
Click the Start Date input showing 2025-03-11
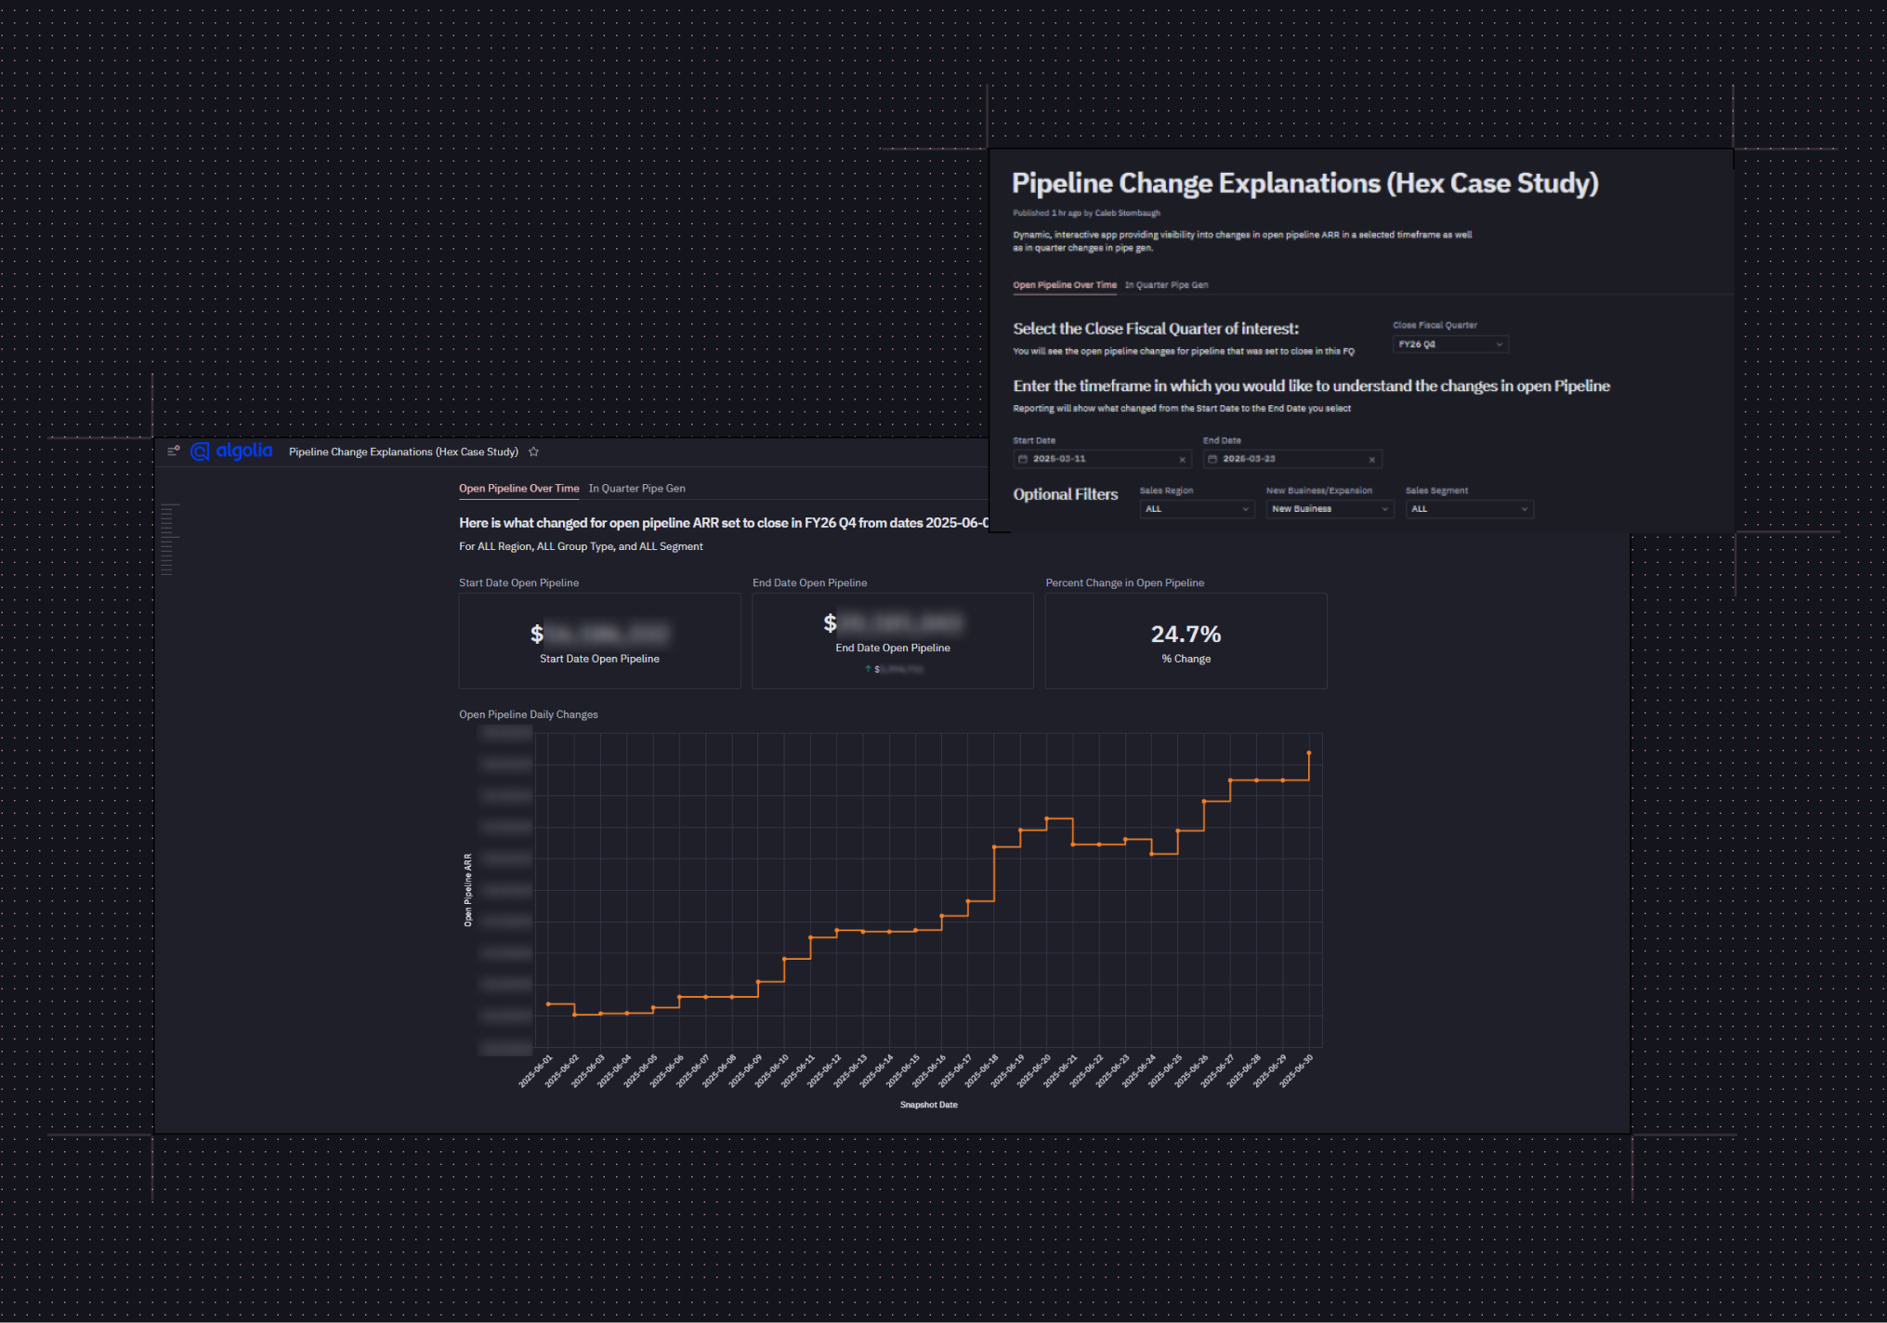tap(1096, 458)
